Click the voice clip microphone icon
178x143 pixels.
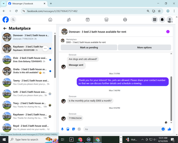click(x=62, y=129)
